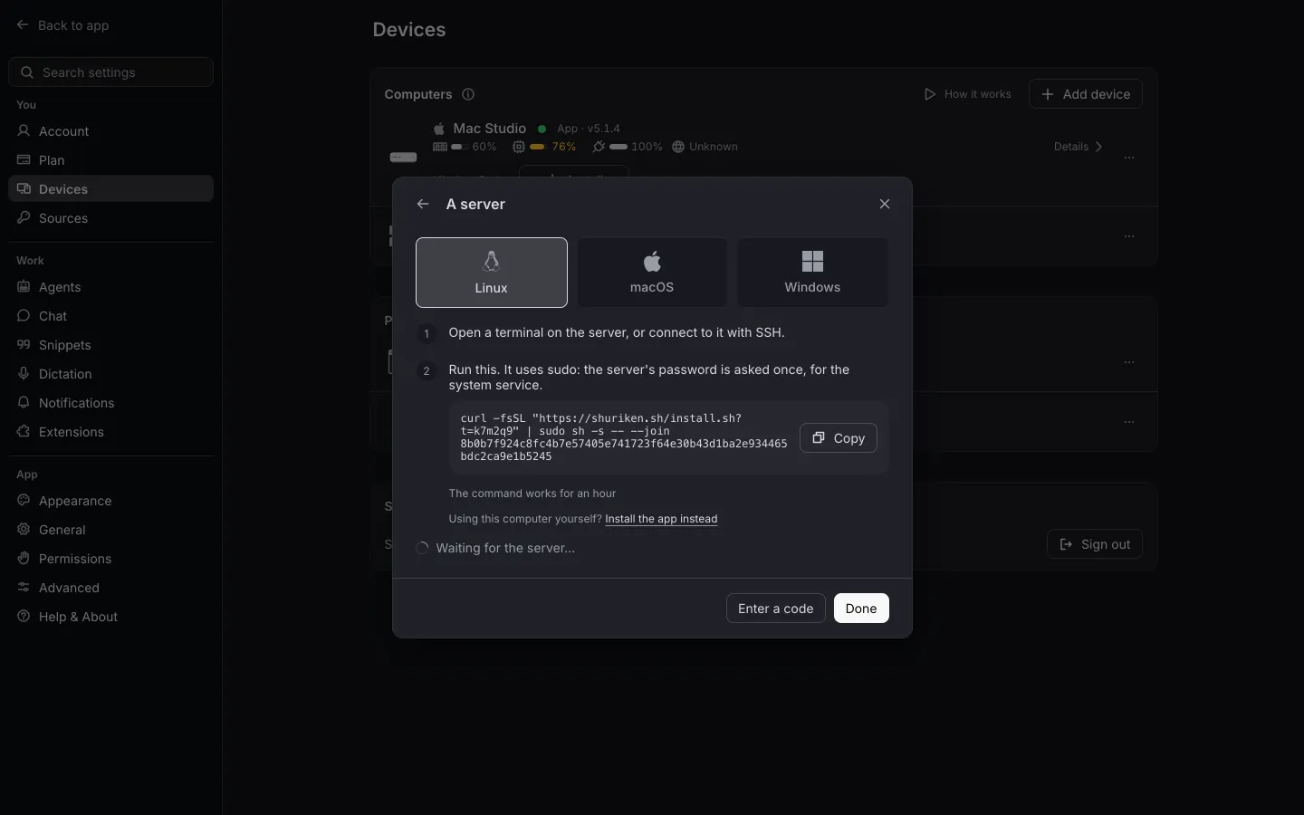The height and width of the screenshot is (815, 1304).
Task: Click the Help & About question icon
Action: click(x=24, y=617)
